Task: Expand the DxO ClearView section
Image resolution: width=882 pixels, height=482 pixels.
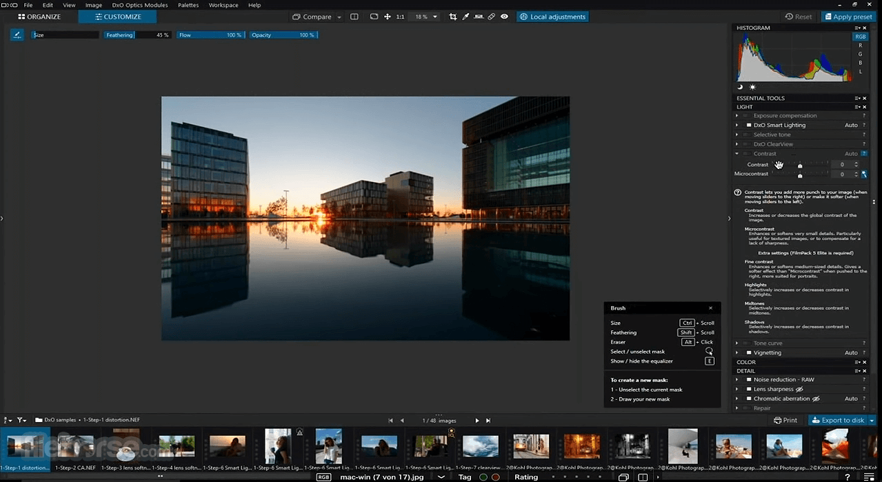Action: point(737,144)
